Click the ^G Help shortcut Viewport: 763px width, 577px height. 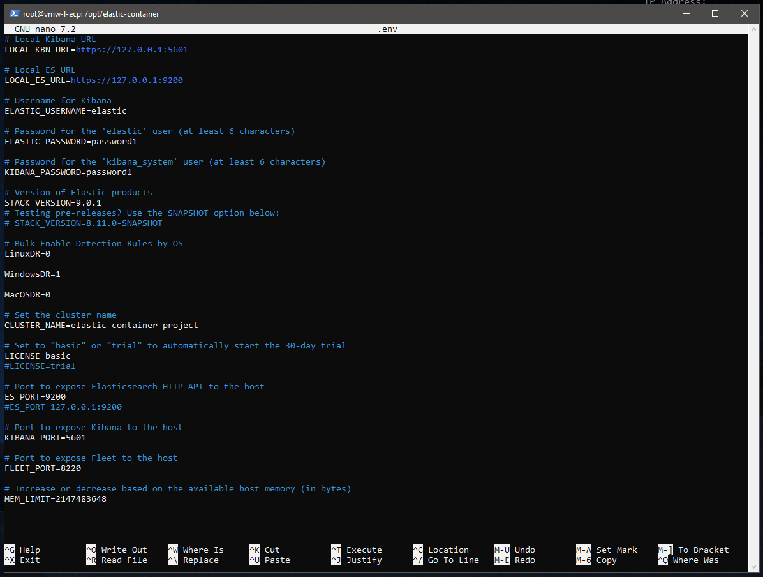(22, 550)
